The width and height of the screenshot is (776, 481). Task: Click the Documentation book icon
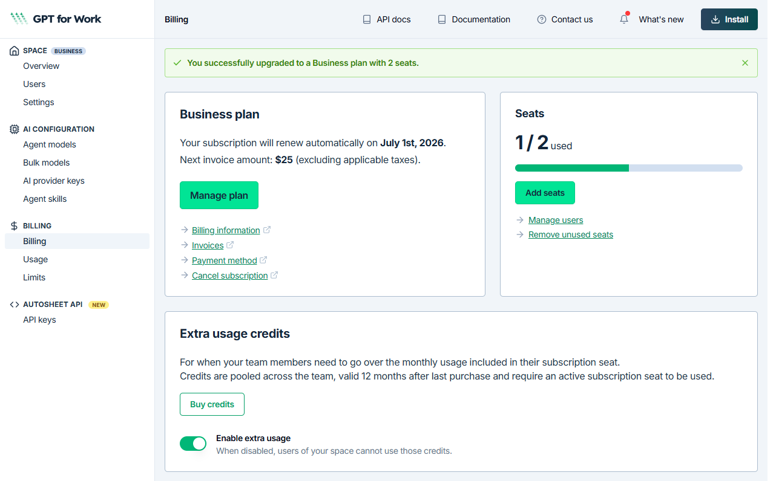442,19
